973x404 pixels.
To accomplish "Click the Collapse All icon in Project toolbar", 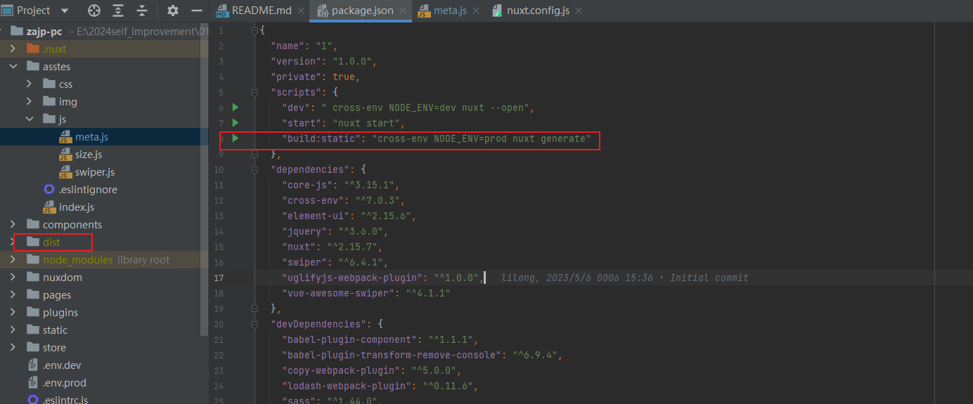I will pos(142,11).
